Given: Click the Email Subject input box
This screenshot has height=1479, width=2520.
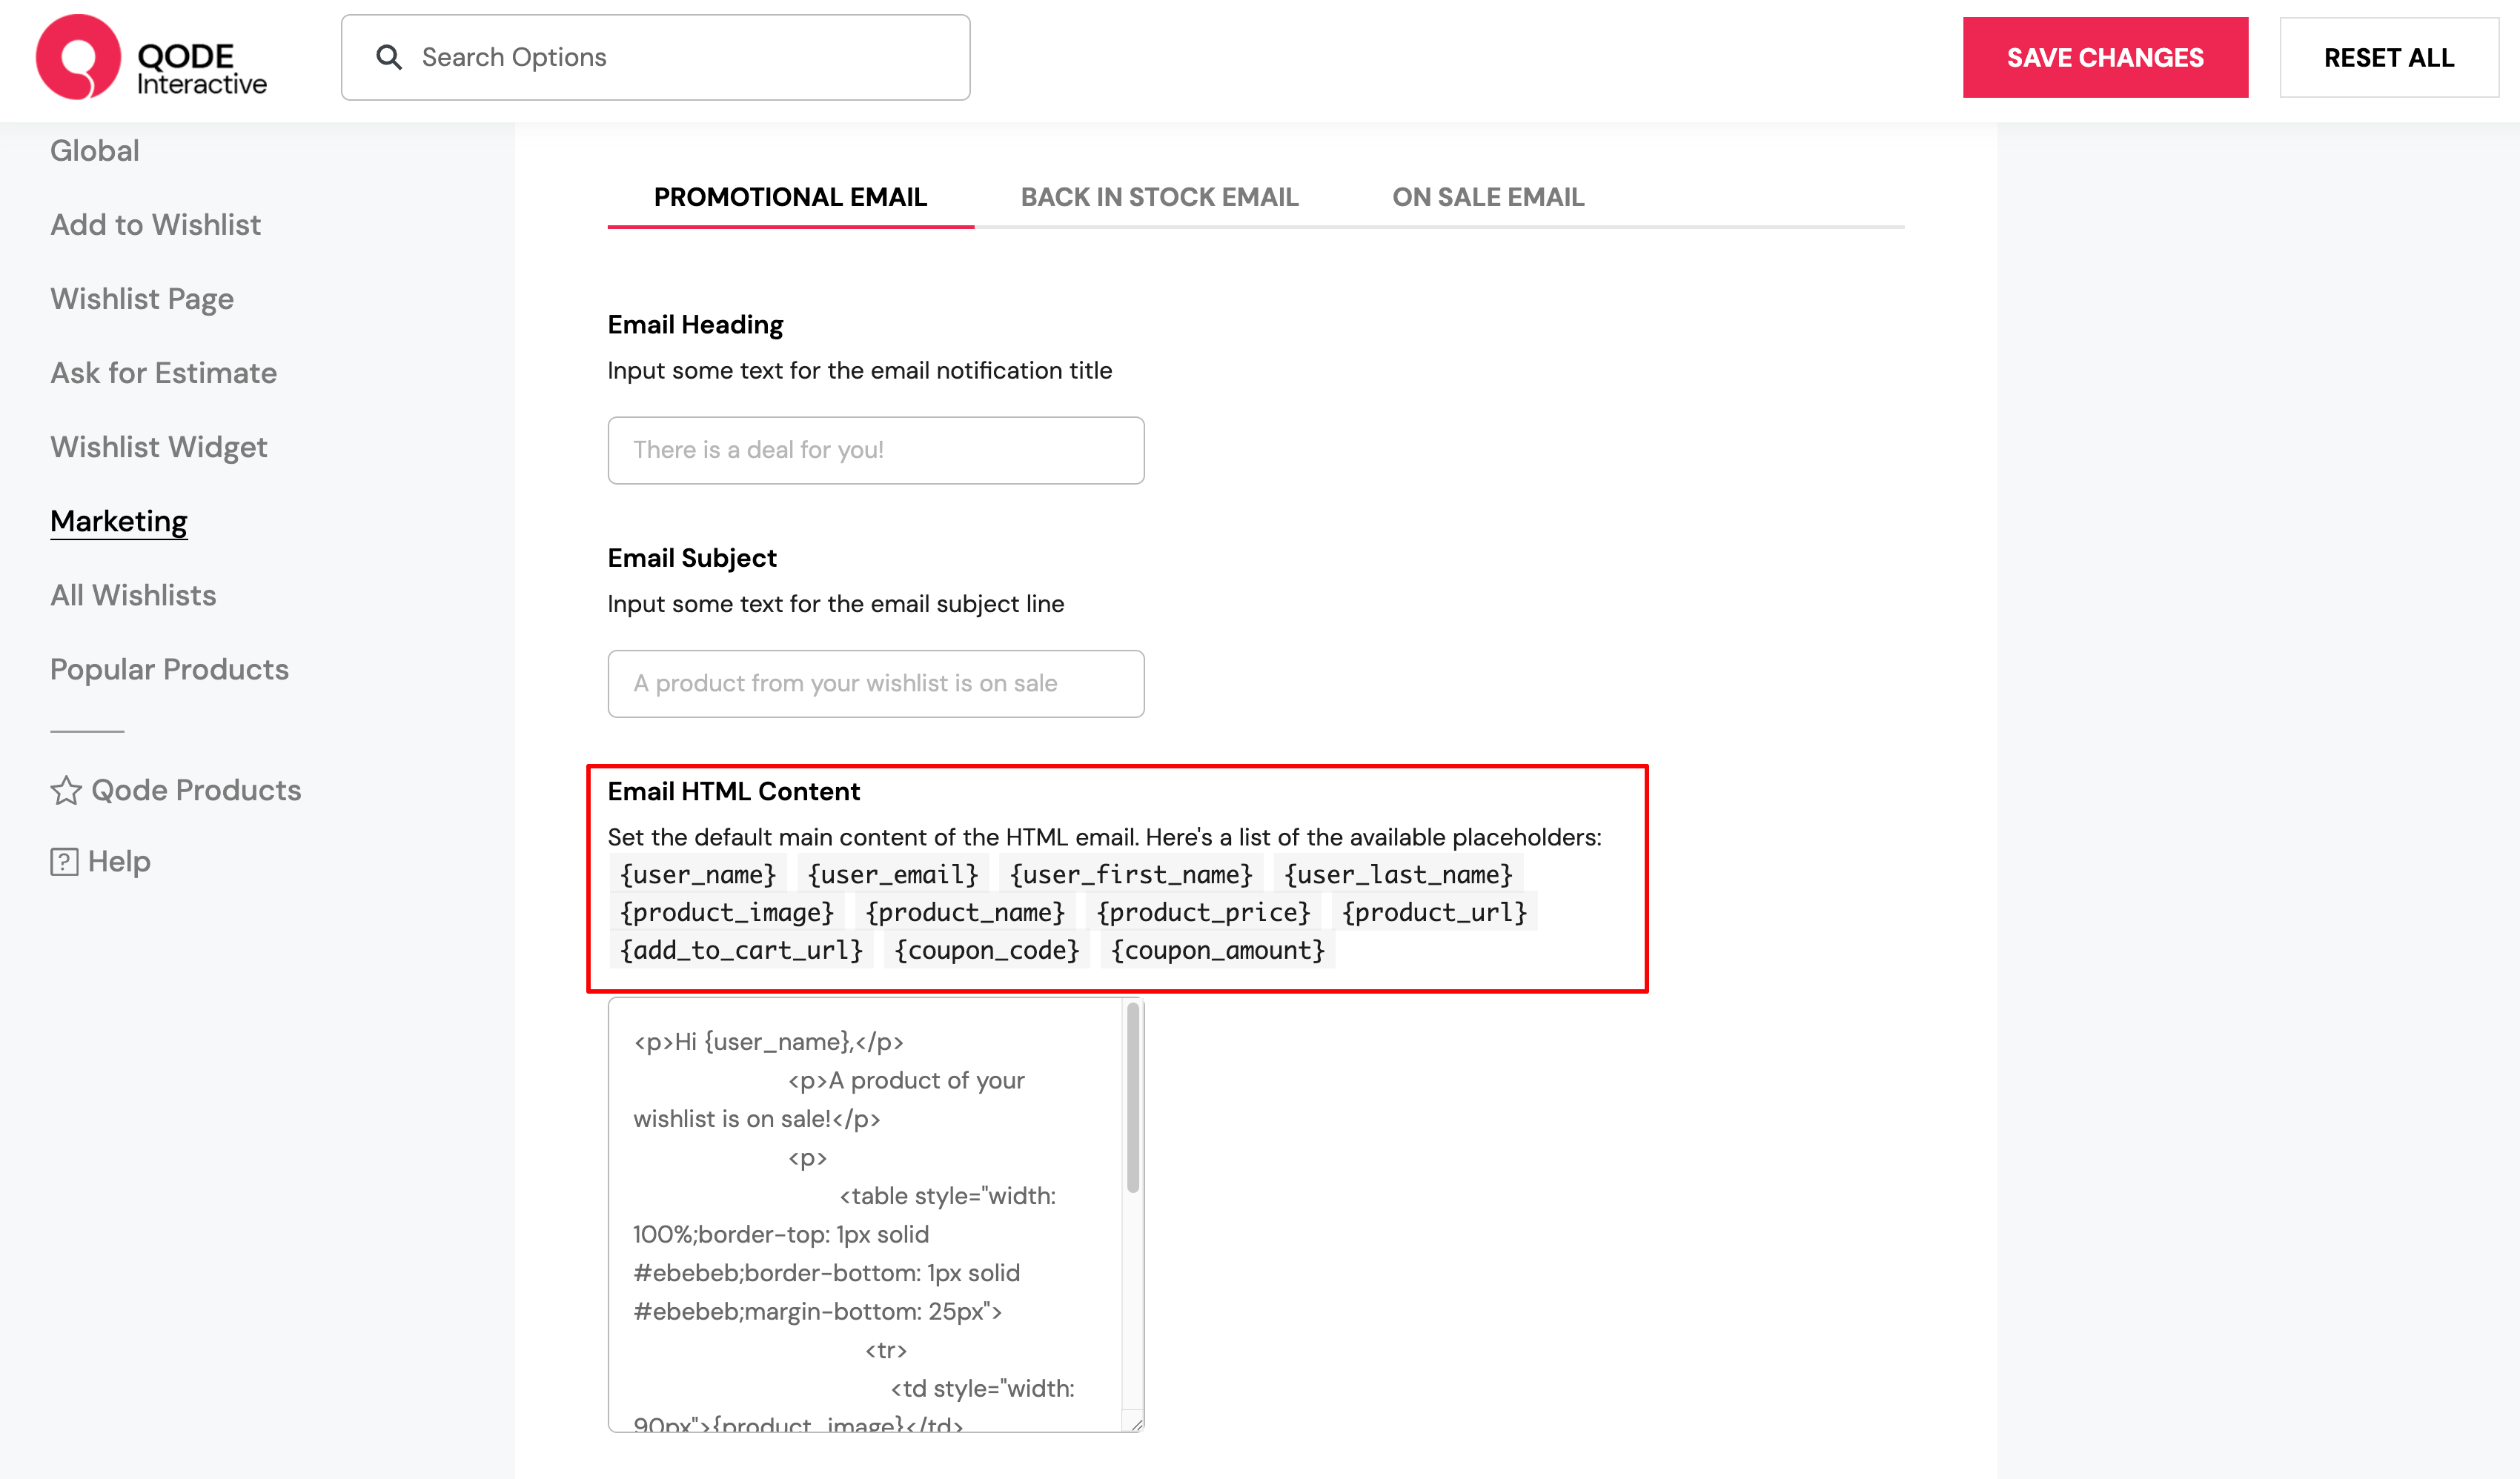Looking at the screenshot, I should coord(875,684).
